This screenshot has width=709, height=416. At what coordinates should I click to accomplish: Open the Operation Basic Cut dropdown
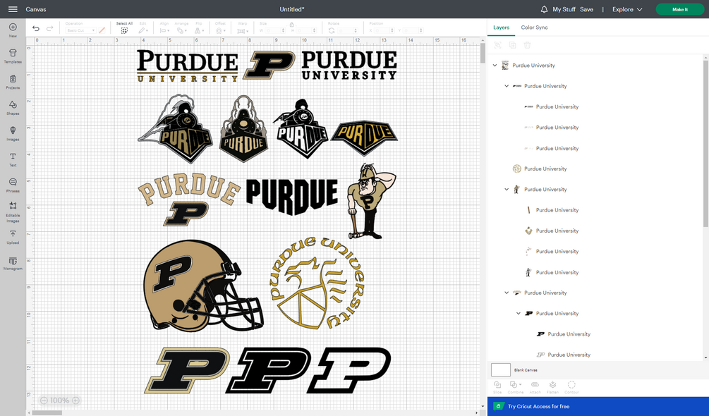click(80, 30)
